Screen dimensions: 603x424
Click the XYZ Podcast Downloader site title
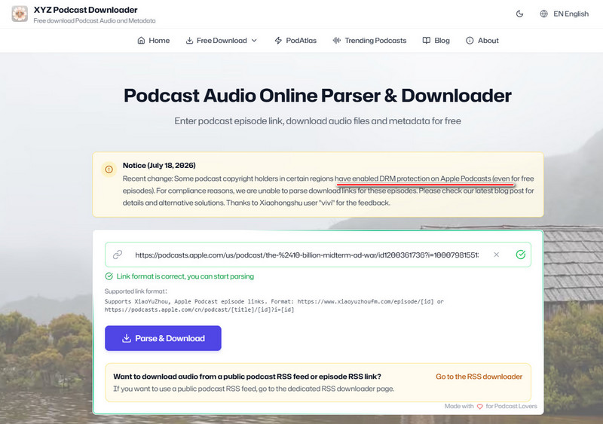click(85, 10)
